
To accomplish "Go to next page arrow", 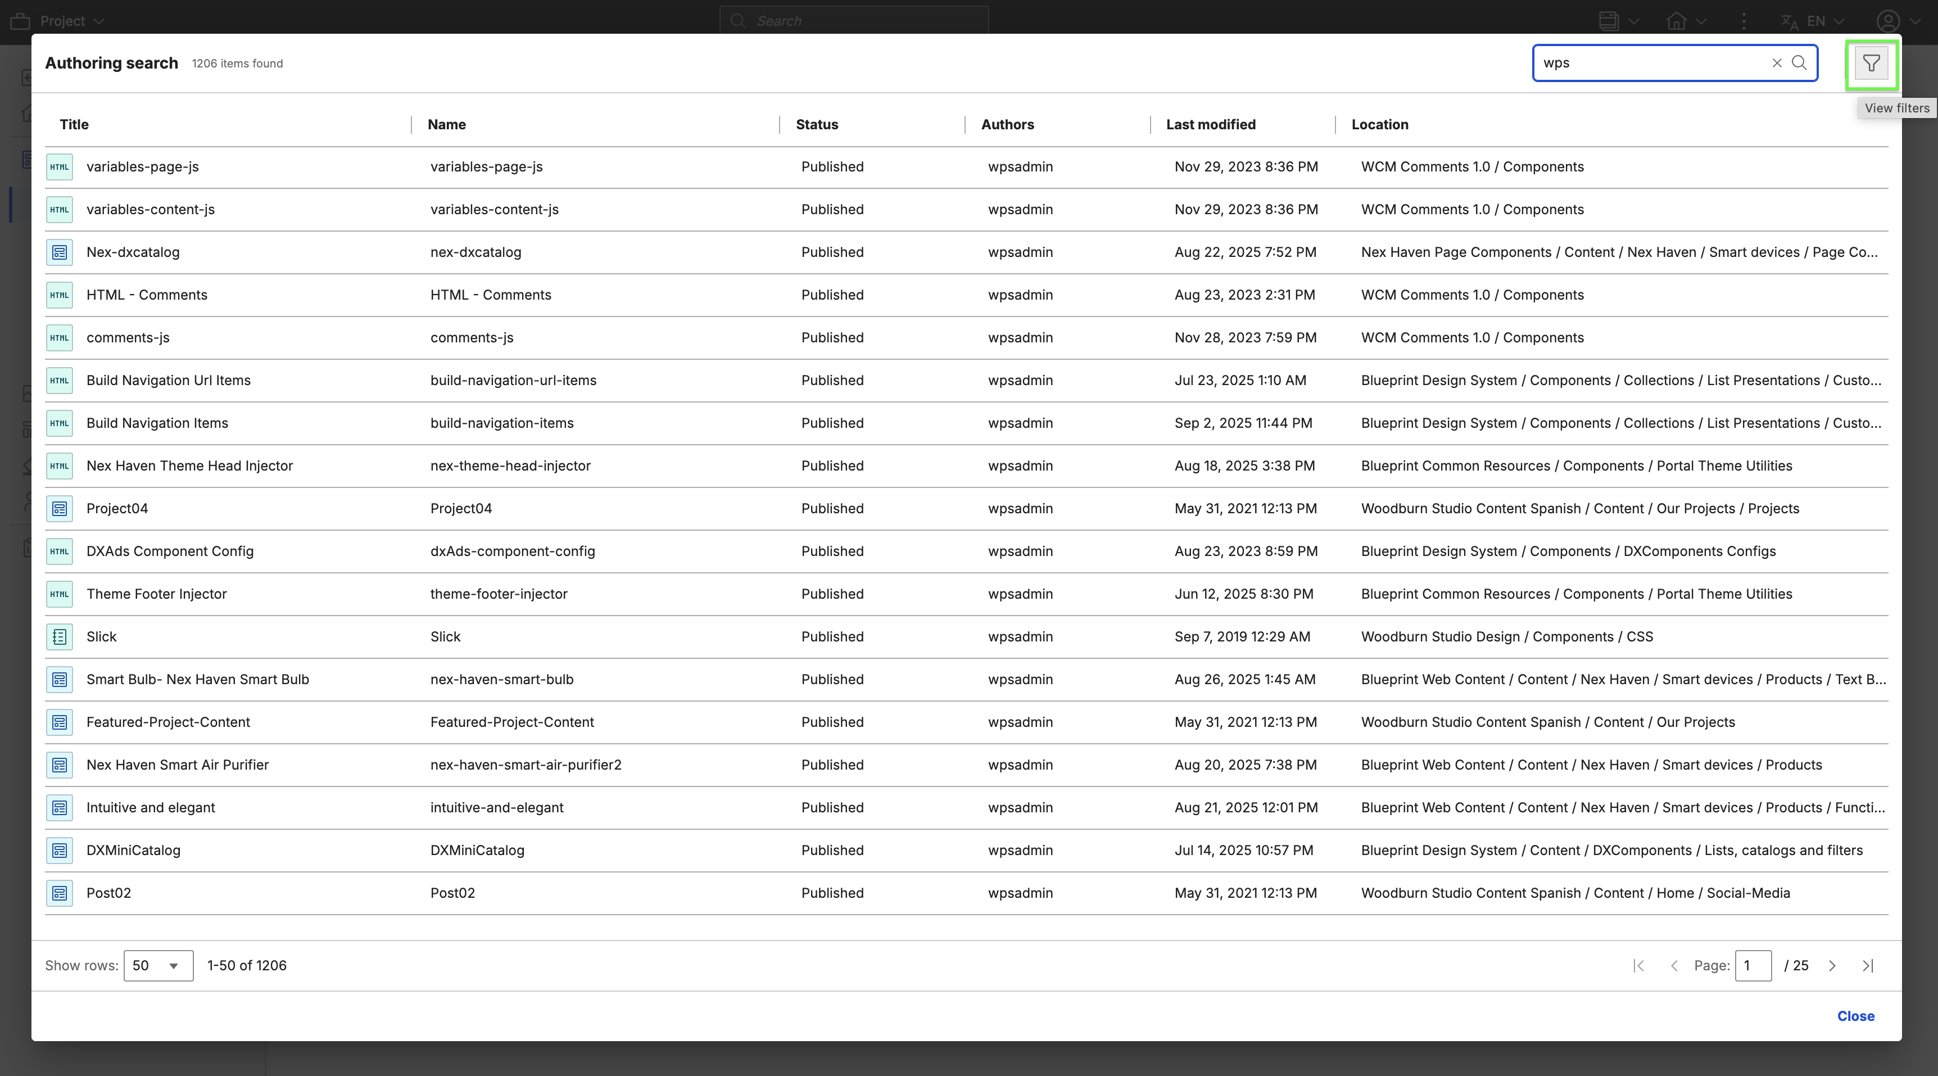I will point(1832,965).
